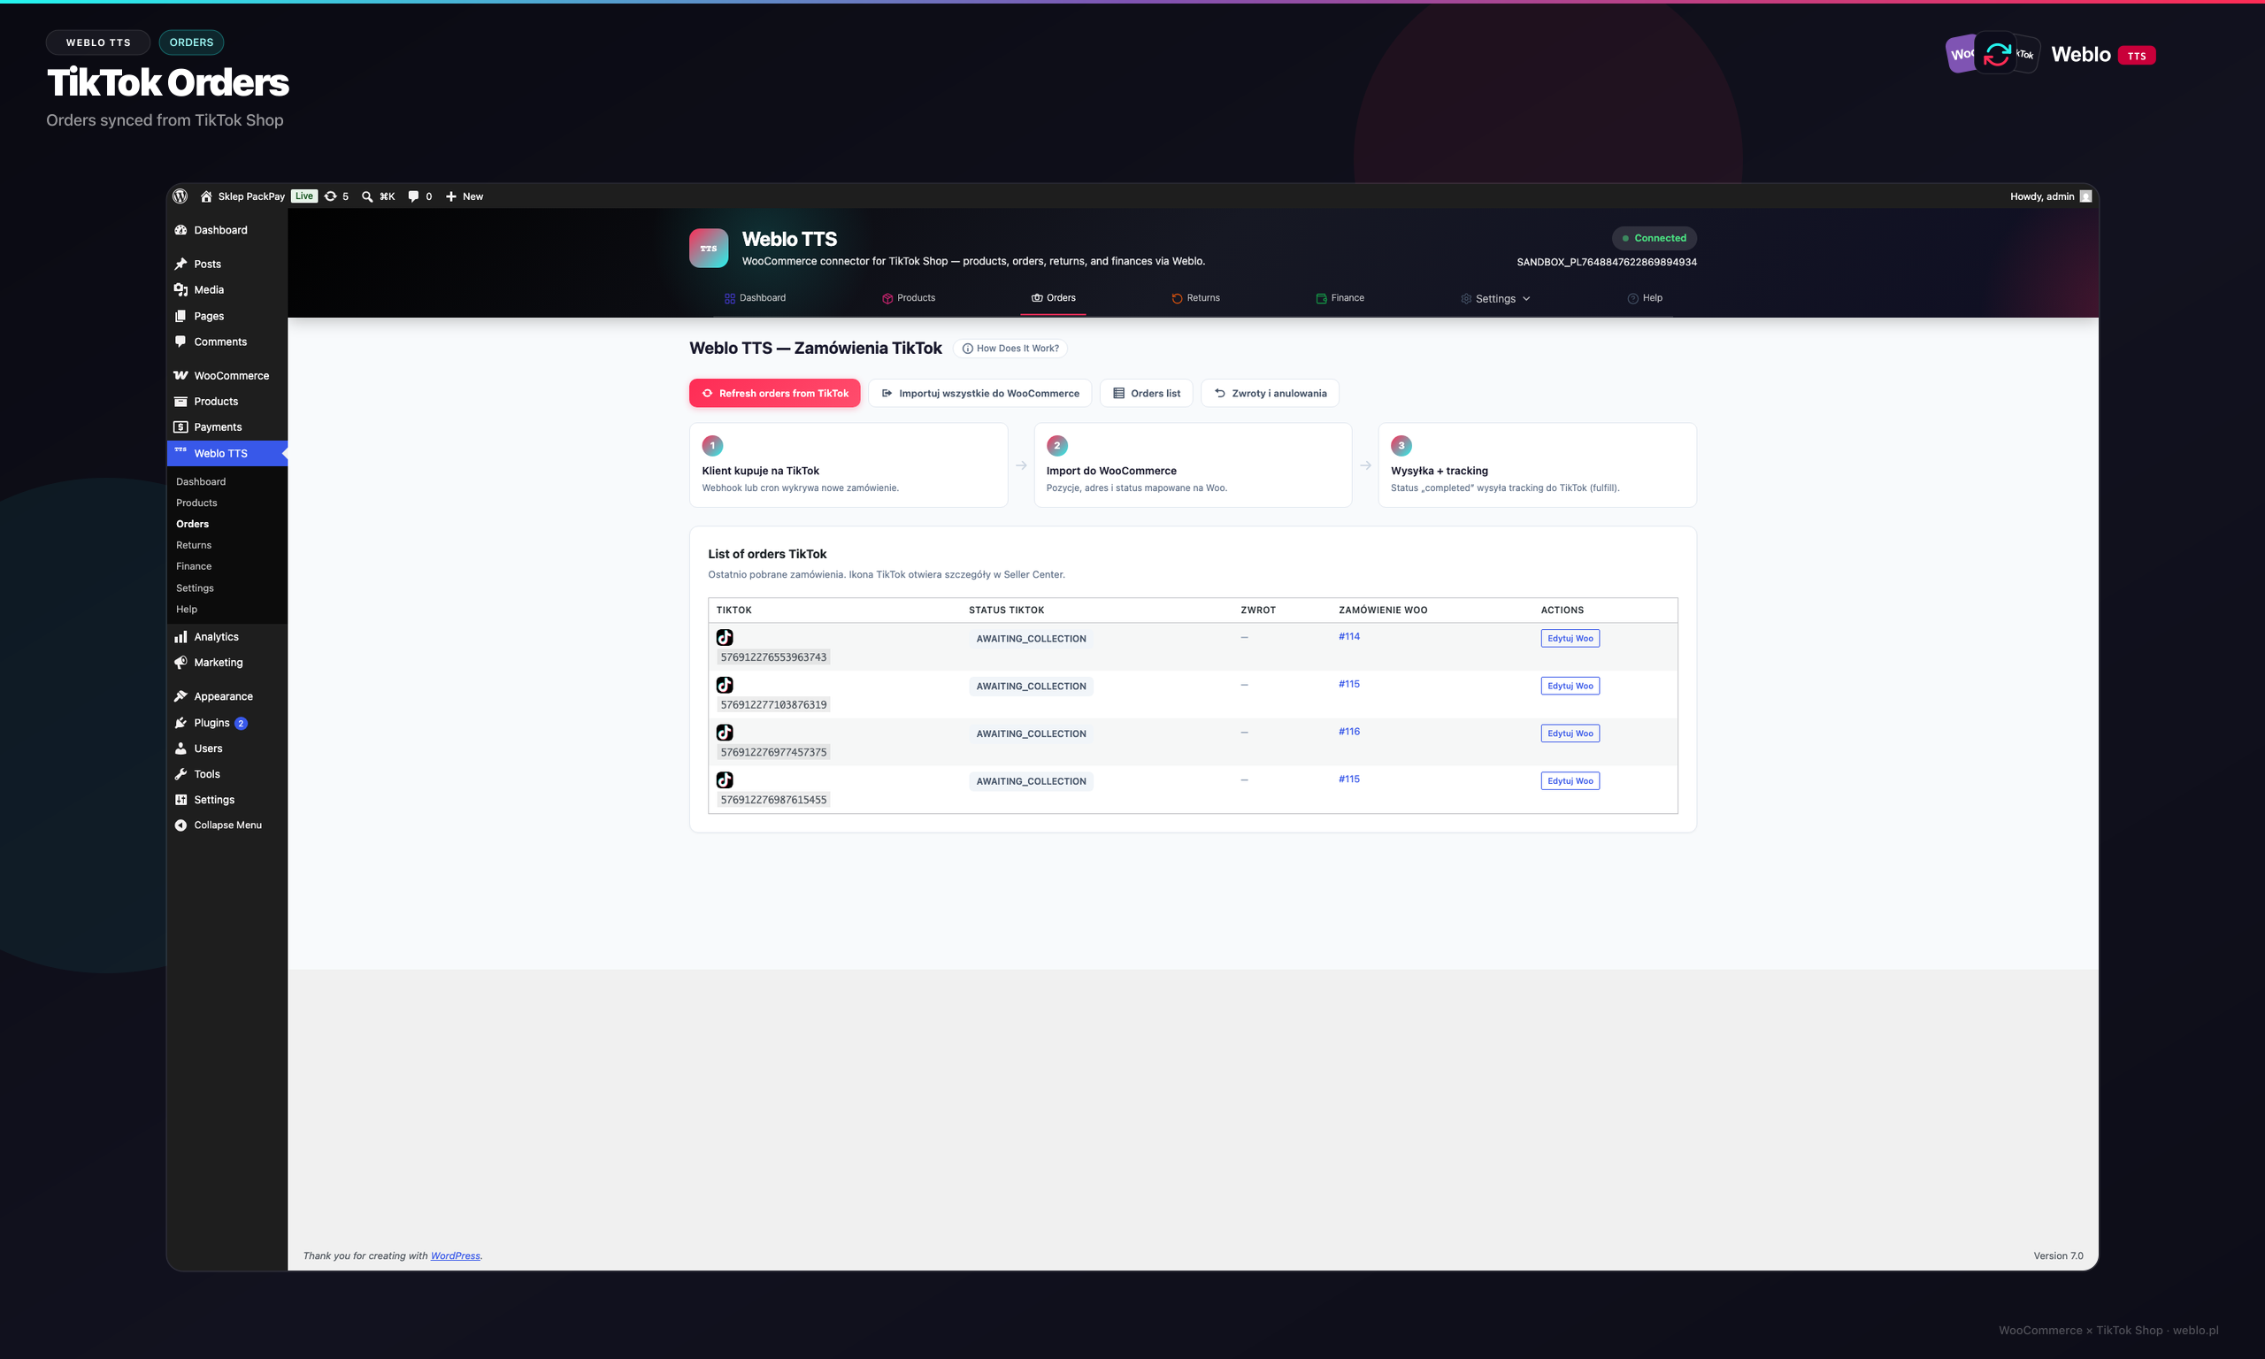Open Finance in Weblo TTS submenu
The image size is (2265, 1359).
click(193, 566)
